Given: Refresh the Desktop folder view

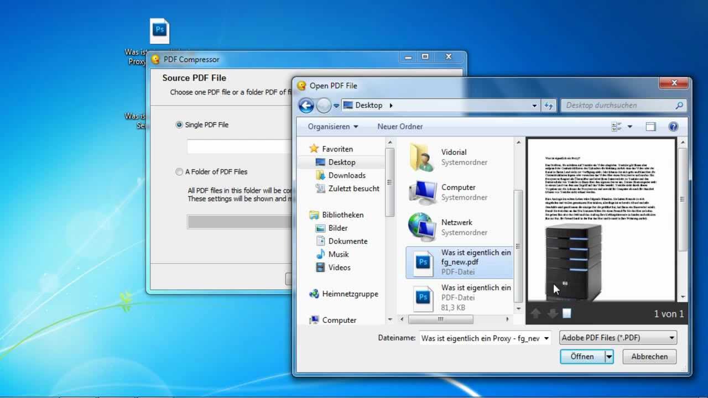Looking at the screenshot, I should click(549, 105).
